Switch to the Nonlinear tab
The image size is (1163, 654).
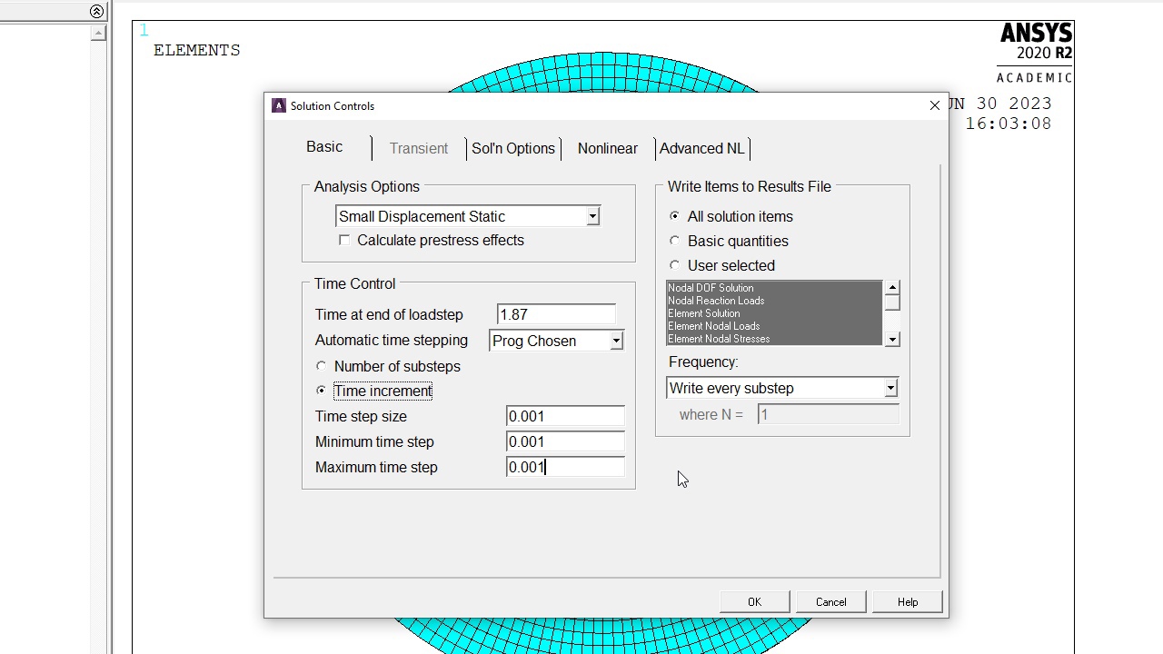(608, 148)
